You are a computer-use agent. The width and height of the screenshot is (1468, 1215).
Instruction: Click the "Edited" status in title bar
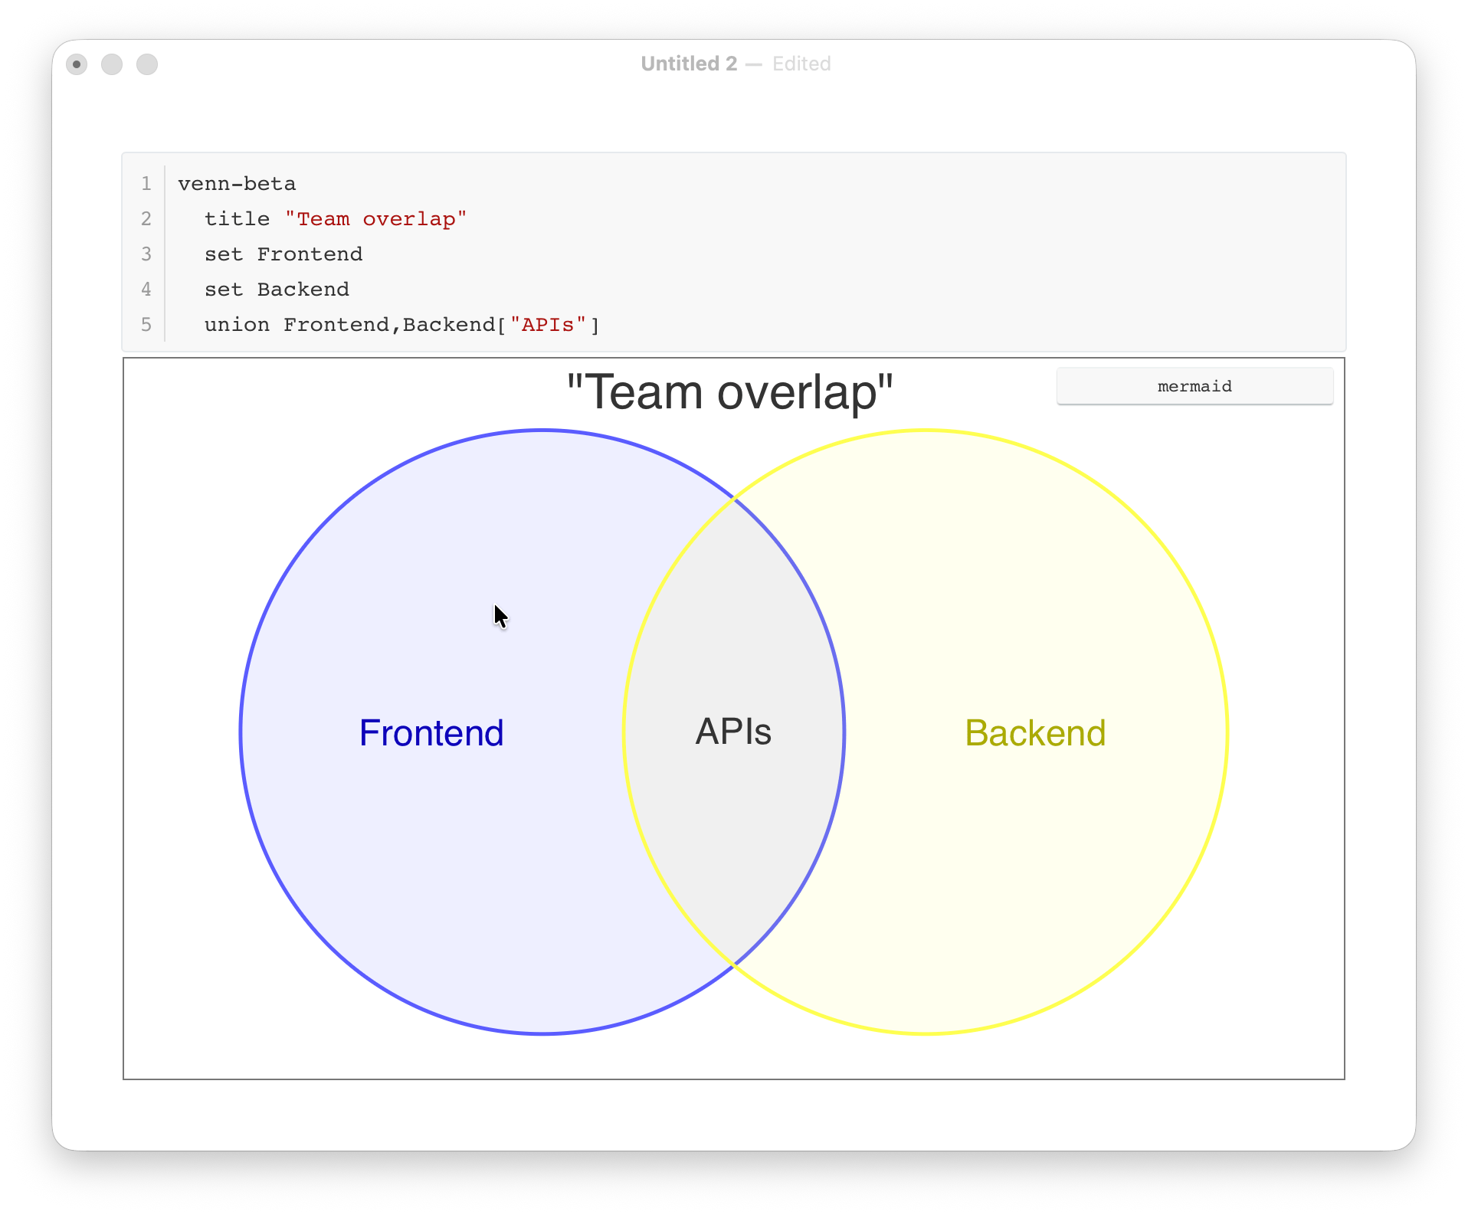[x=801, y=64]
